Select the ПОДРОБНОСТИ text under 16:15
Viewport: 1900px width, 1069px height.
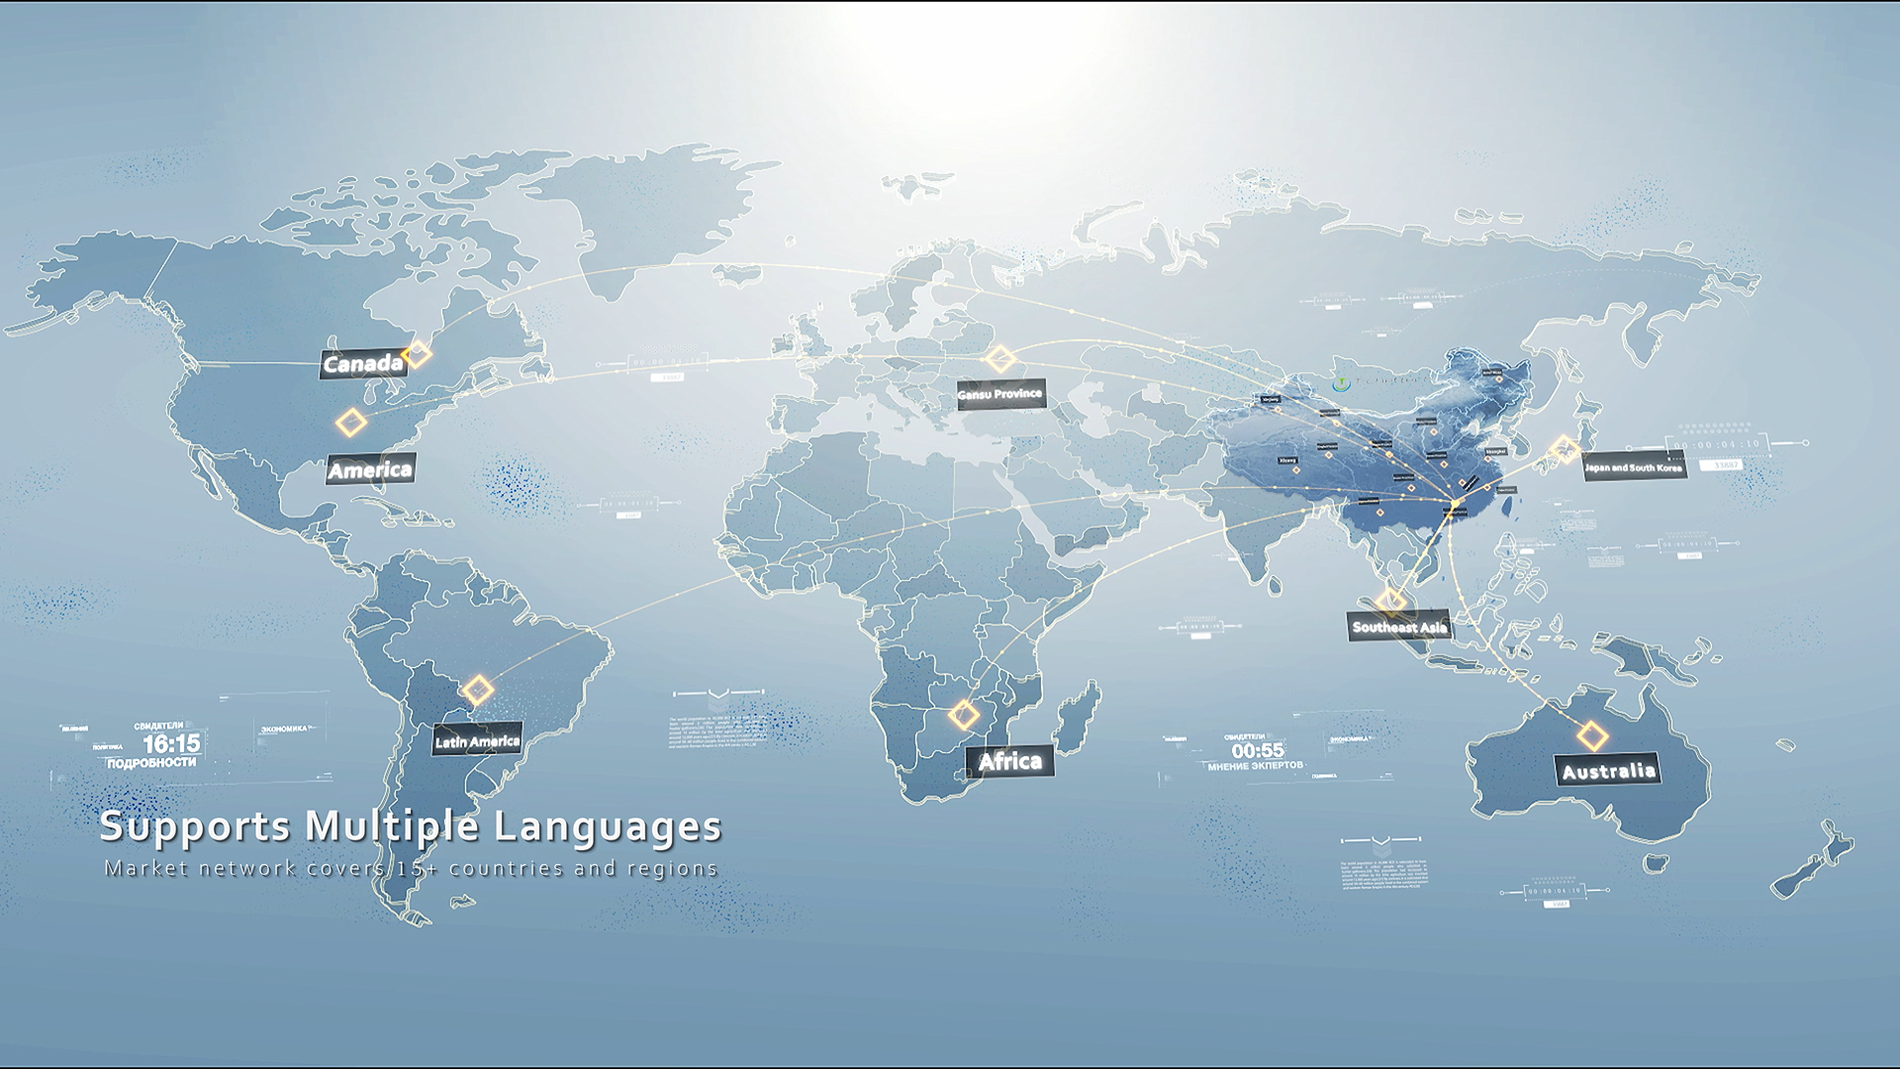(x=151, y=763)
